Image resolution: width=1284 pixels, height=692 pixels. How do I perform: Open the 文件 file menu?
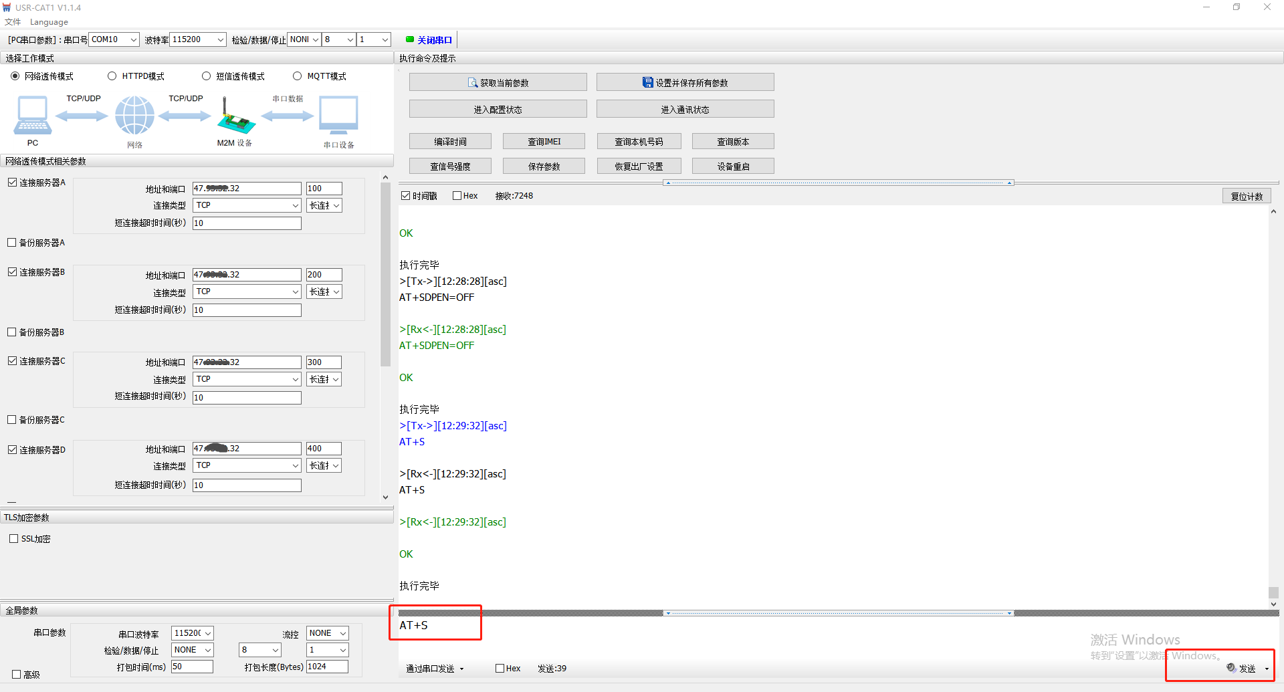click(x=13, y=22)
